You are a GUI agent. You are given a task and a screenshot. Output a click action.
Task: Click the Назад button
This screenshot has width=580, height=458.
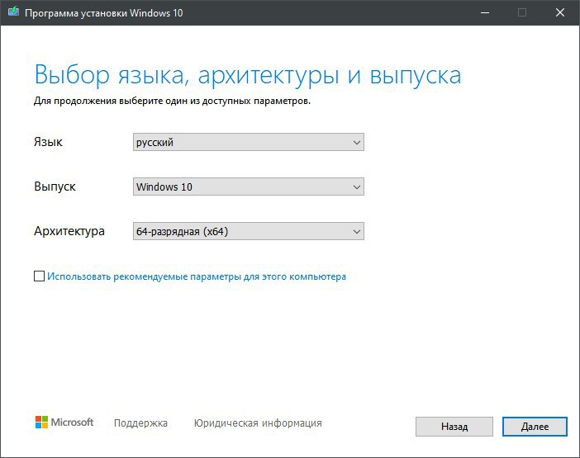(x=454, y=427)
